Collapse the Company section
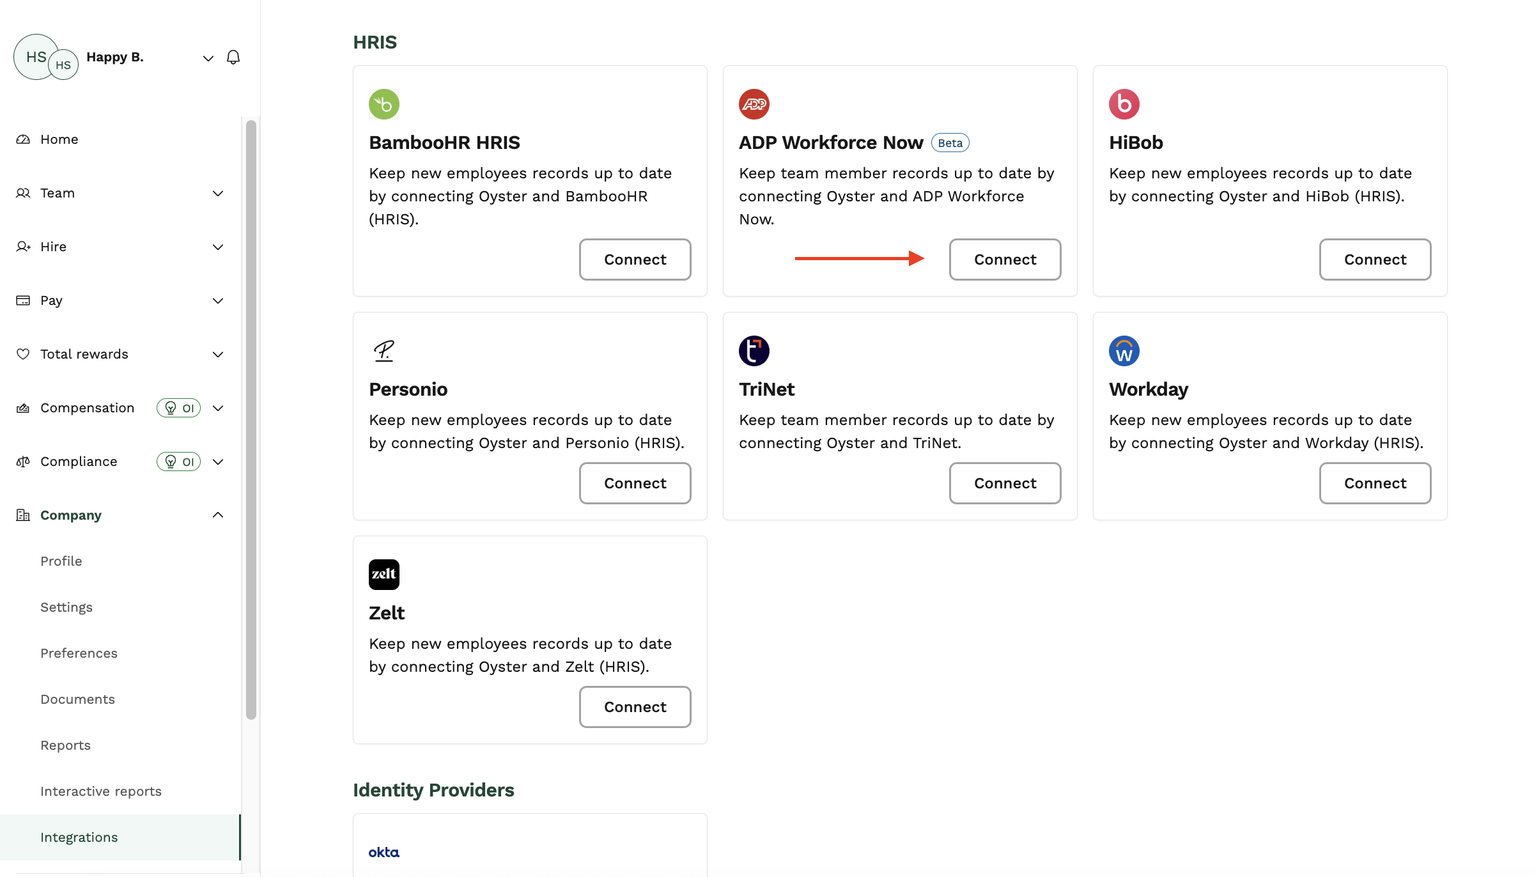The width and height of the screenshot is (1534, 877). click(x=218, y=515)
